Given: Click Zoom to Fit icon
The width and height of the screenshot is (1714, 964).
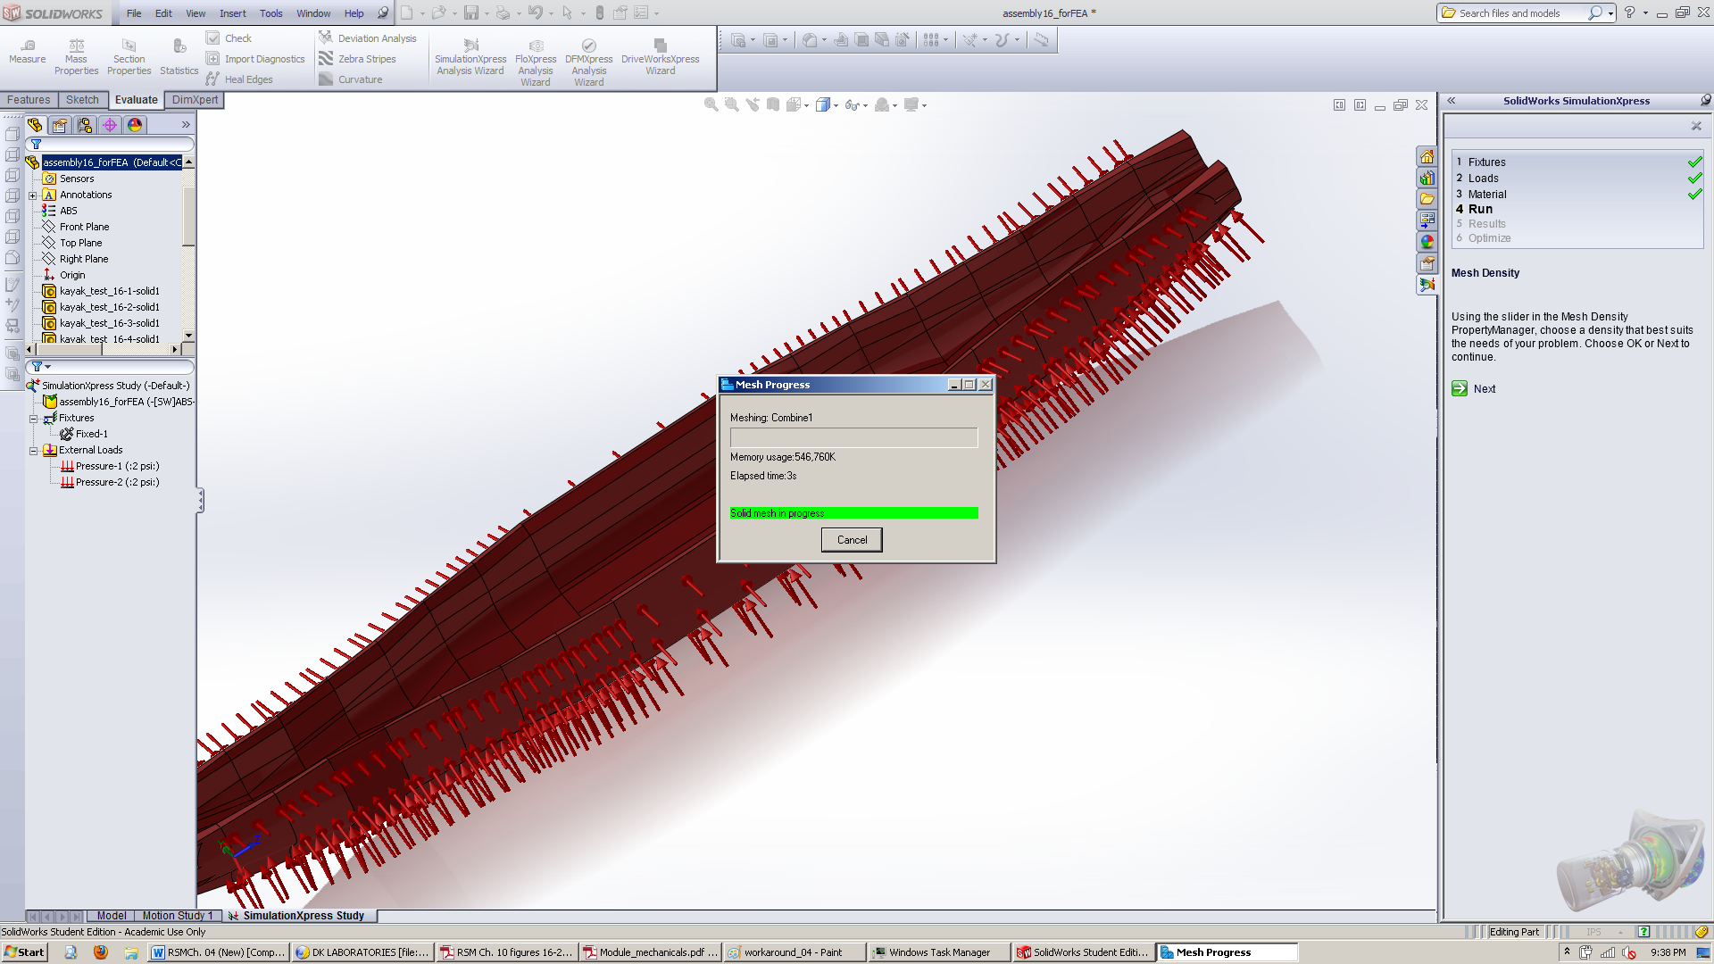Looking at the screenshot, I should [x=711, y=105].
